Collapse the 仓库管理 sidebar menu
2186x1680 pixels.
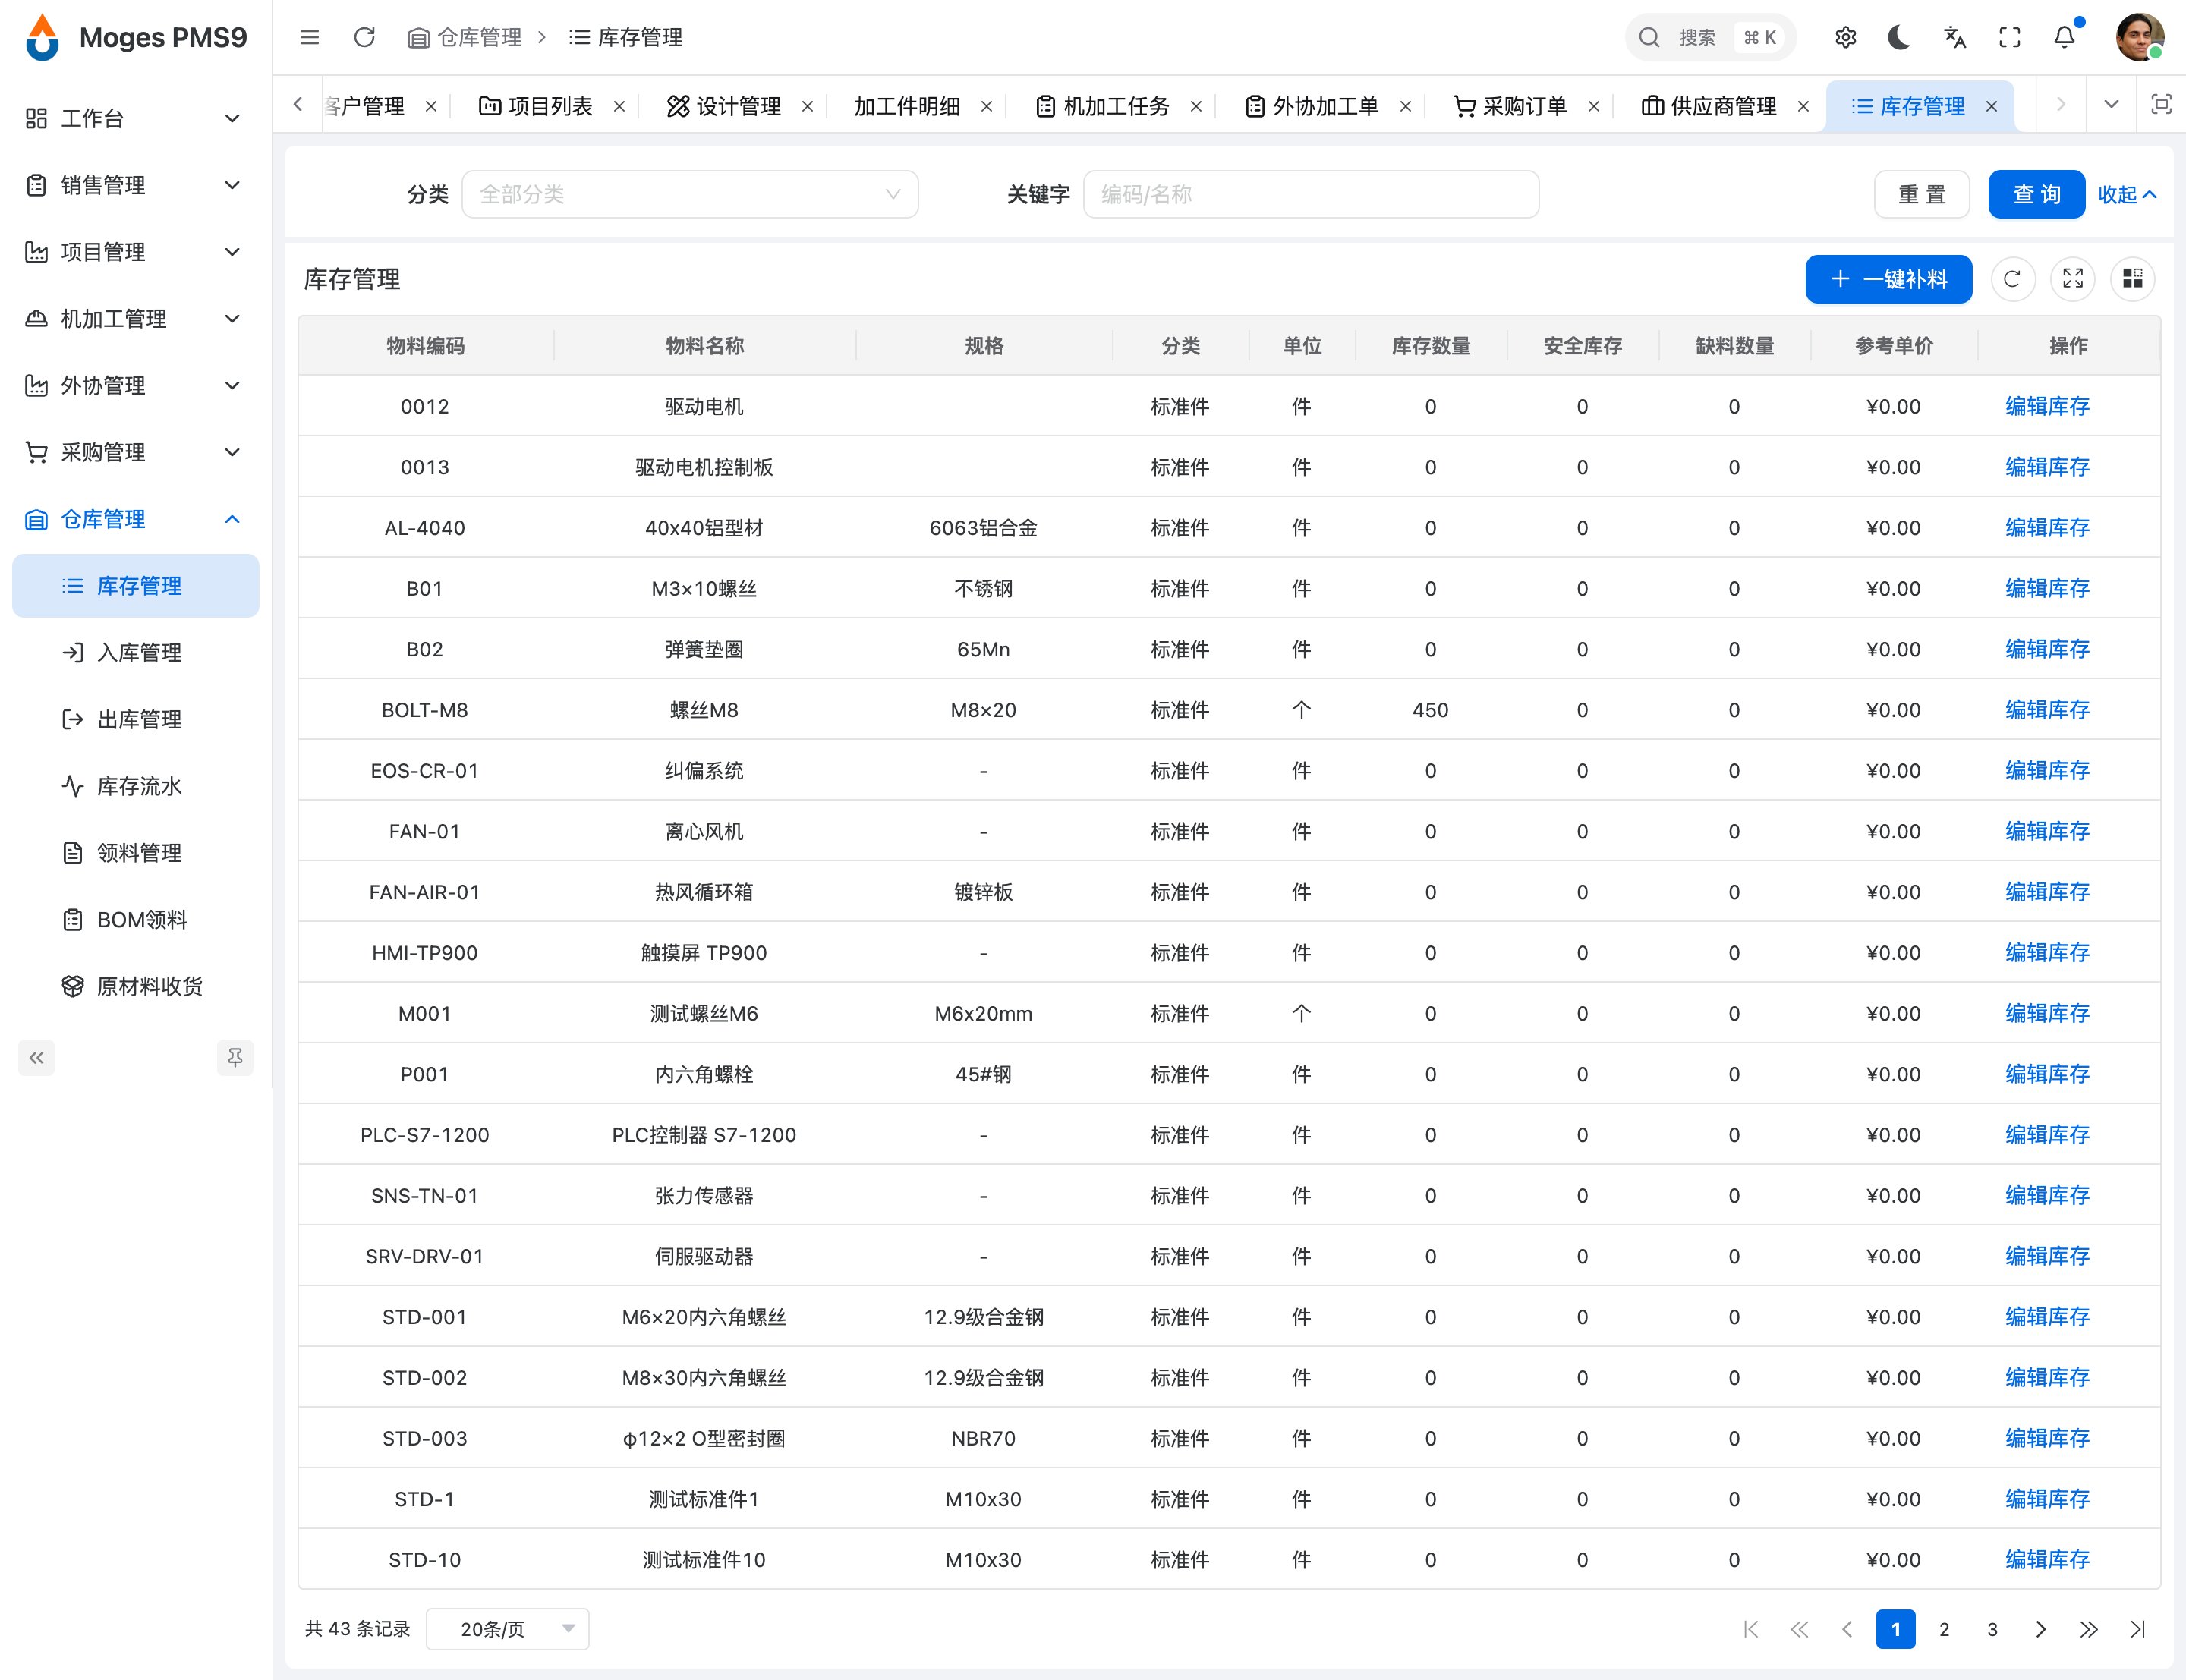pos(135,519)
